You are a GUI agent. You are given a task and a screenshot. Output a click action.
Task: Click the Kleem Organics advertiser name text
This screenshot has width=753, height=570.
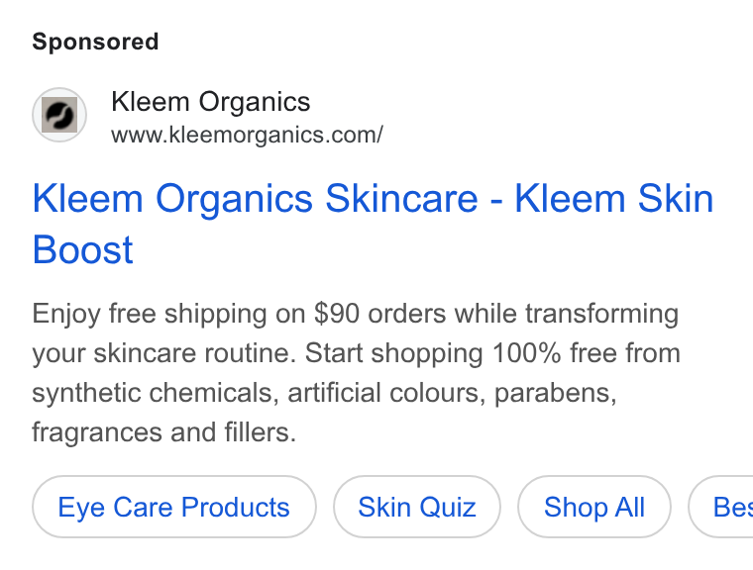point(211,102)
